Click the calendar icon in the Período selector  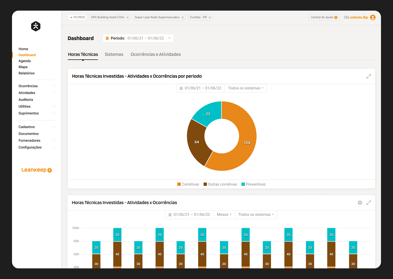tap(107, 38)
